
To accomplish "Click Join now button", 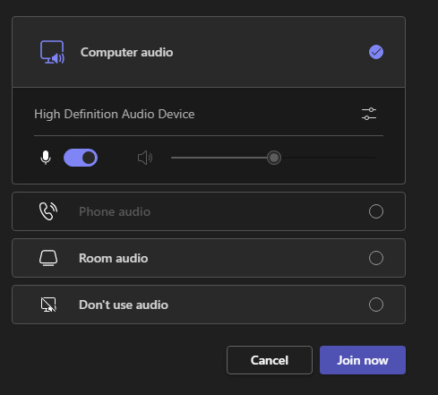I will [x=363, y=360].
